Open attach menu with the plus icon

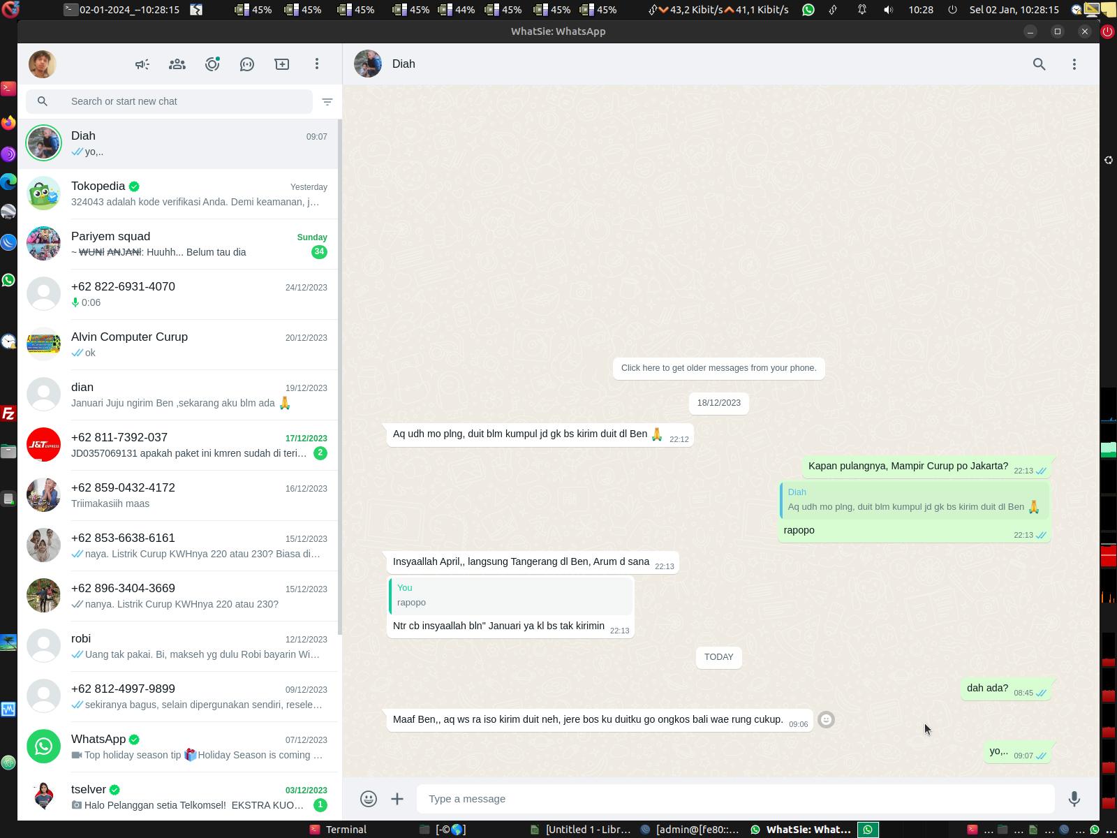tap(397, 799)
